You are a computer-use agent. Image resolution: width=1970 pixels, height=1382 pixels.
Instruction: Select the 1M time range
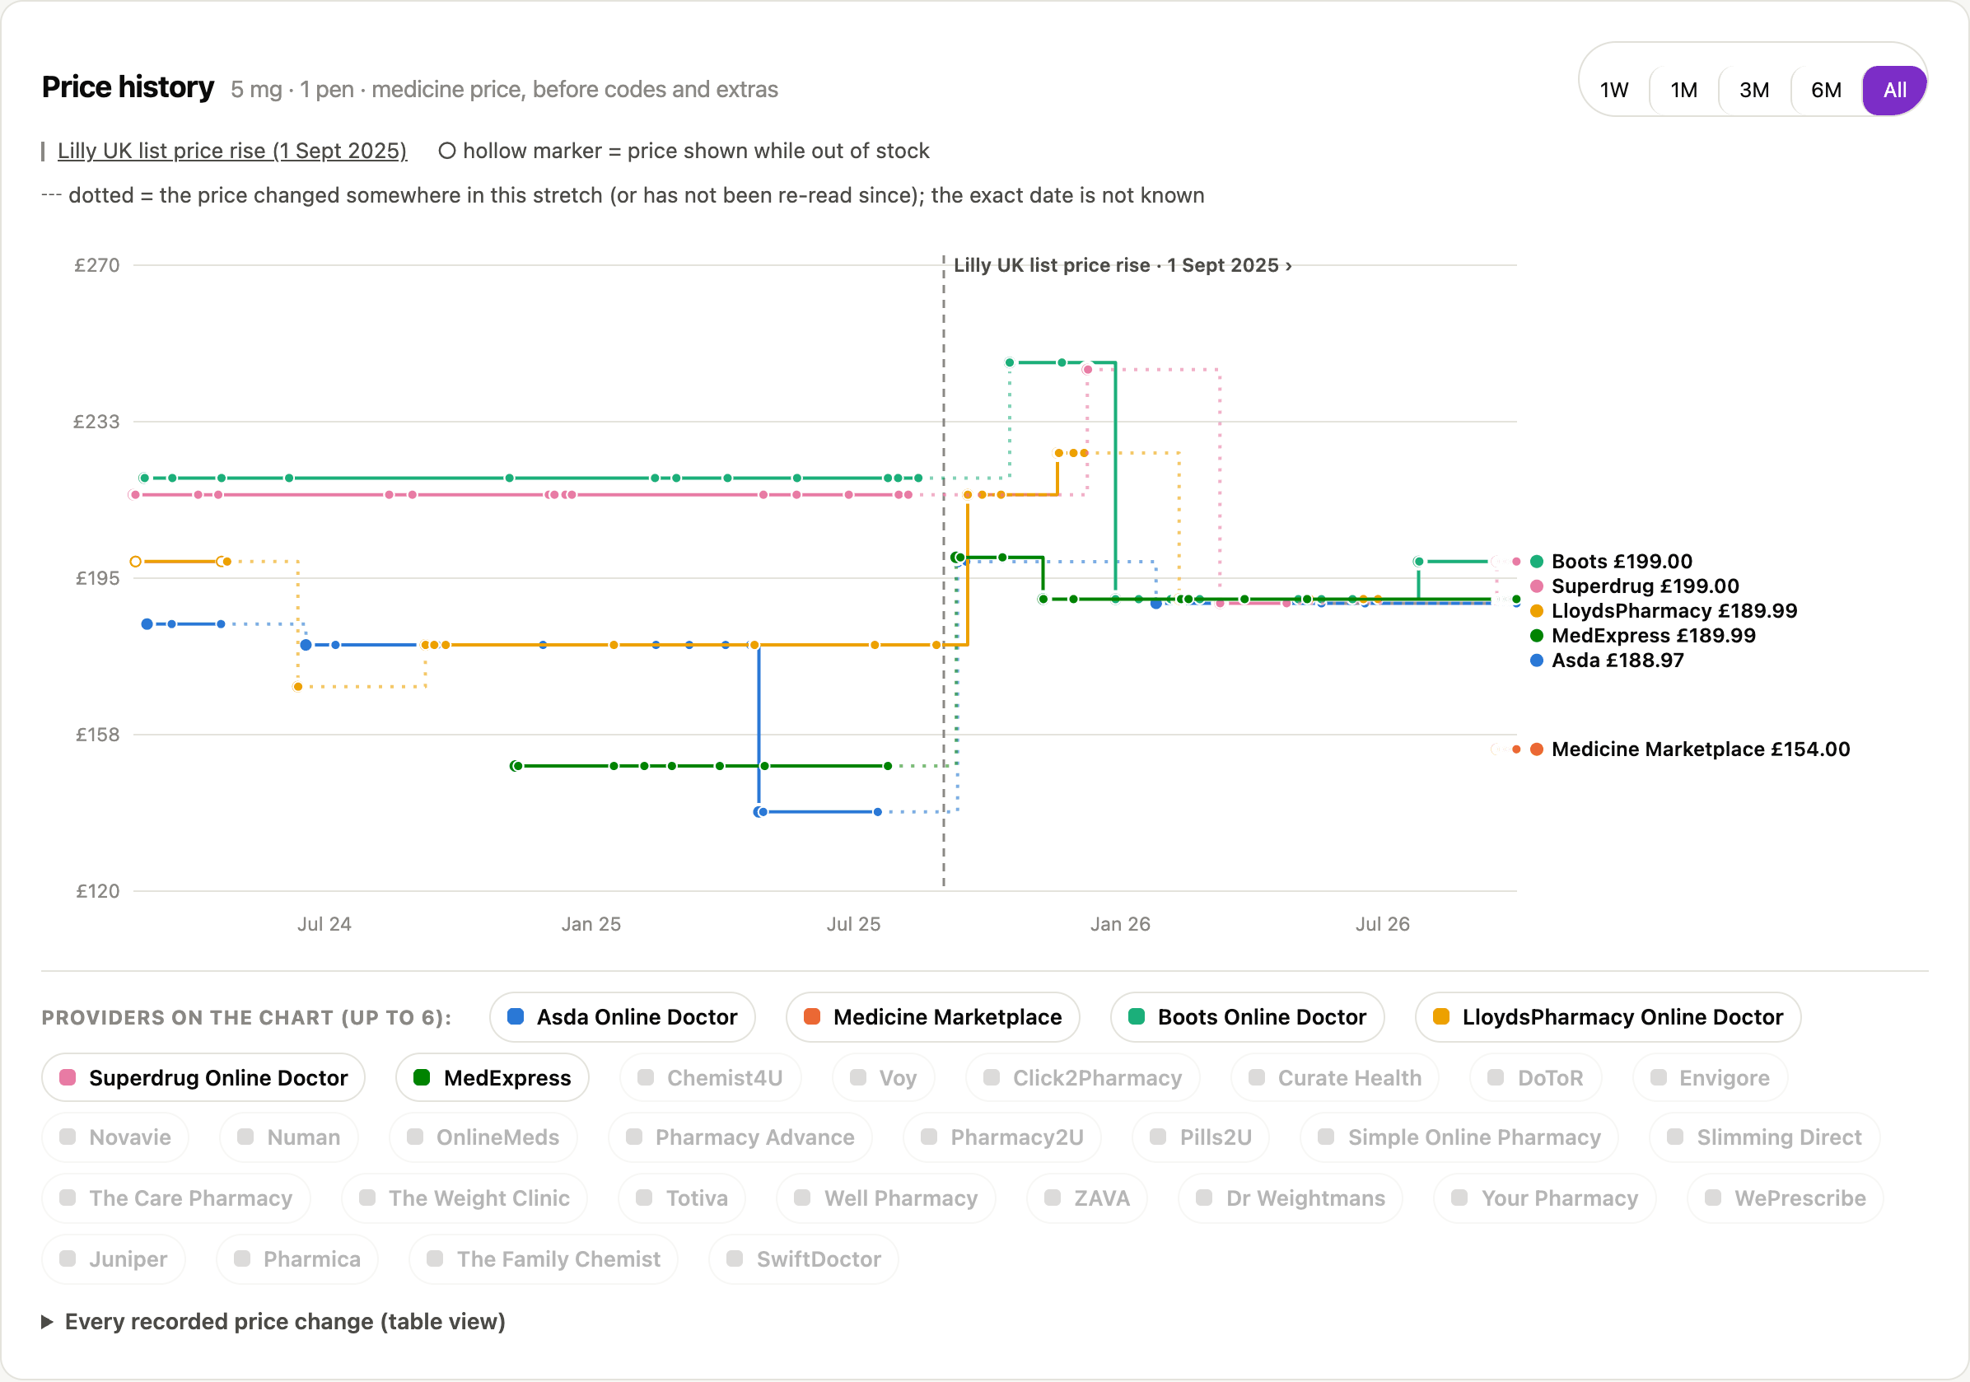[1683, 90]
